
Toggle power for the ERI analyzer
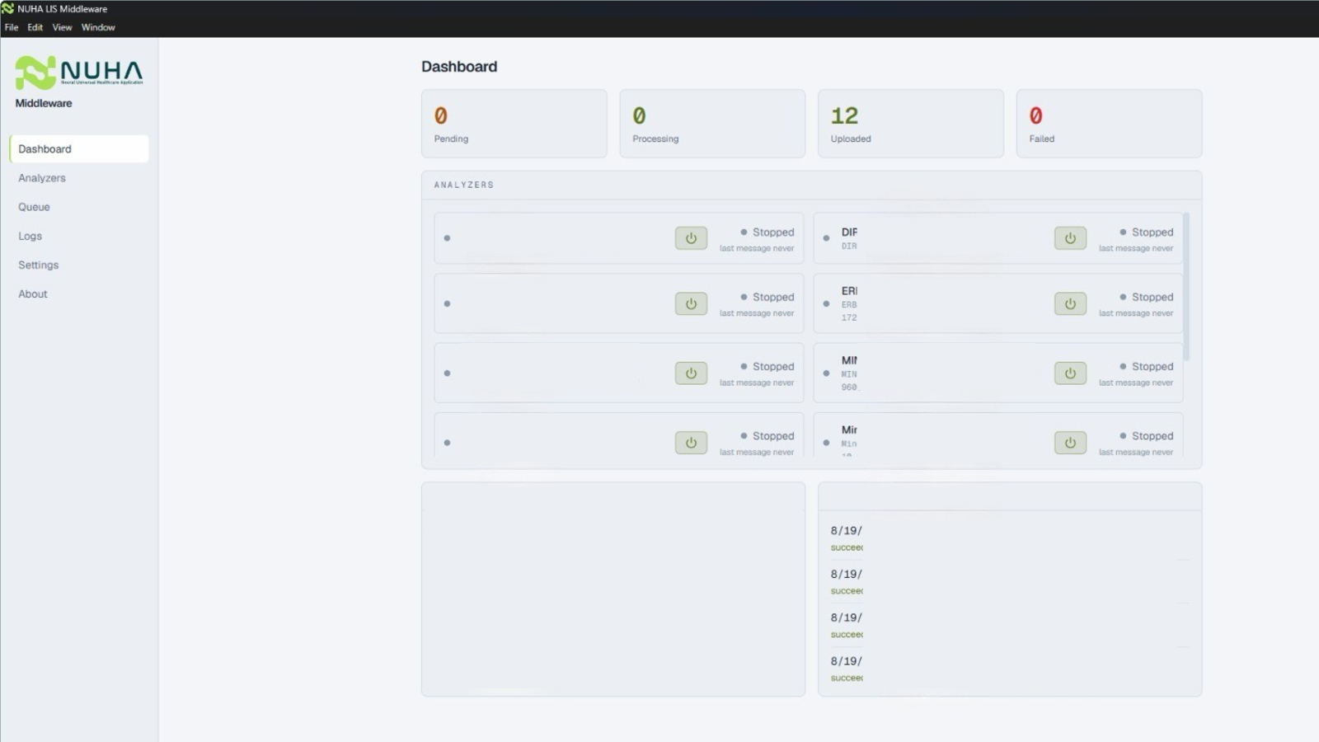coord(1070,303)
